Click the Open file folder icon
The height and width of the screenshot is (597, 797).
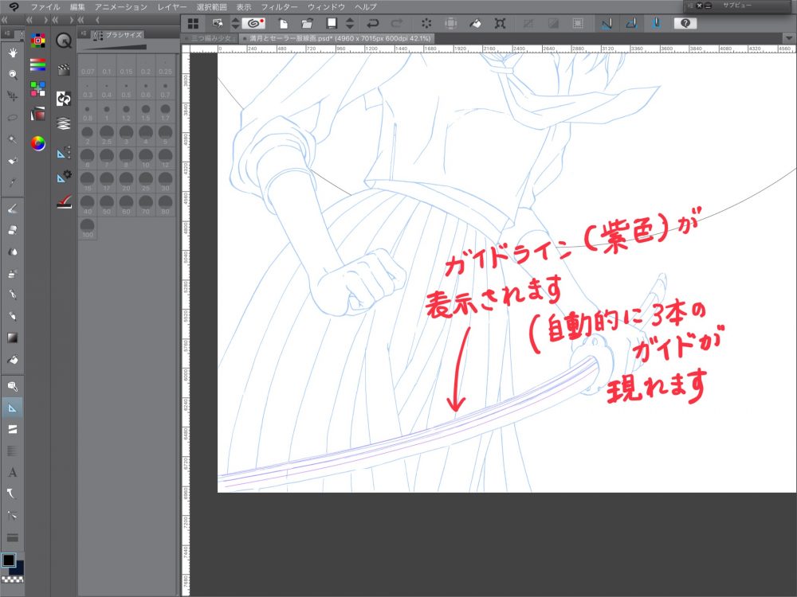tap(307, 23)
